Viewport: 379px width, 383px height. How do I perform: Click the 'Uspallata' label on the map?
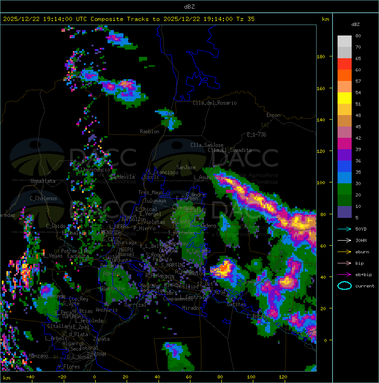(x=43, y=181)
